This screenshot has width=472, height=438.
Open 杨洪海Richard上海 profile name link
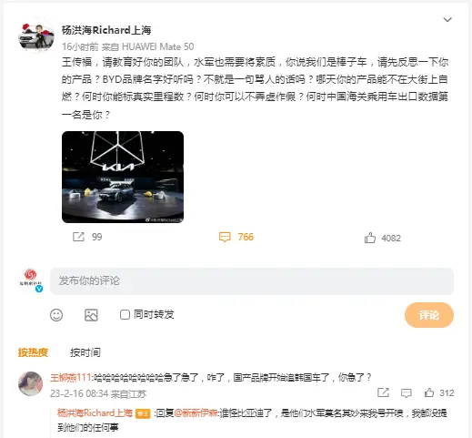tap(106, 30)
